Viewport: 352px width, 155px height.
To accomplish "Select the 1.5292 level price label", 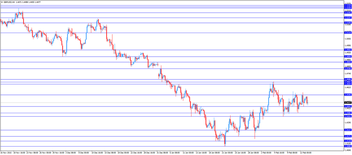I will 348,13.
